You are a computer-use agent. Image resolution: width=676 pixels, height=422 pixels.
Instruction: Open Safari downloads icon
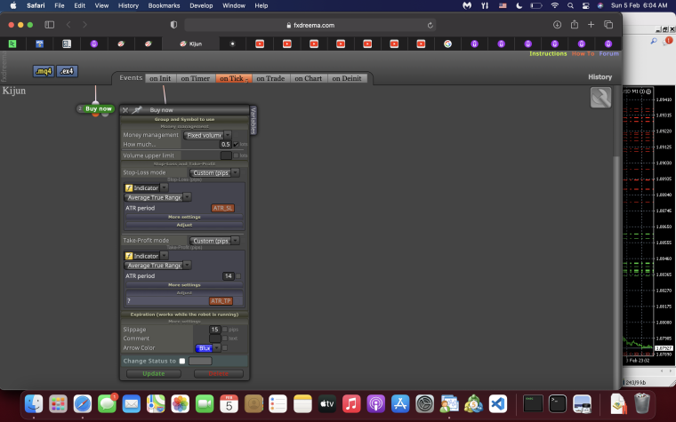(557, 25)
